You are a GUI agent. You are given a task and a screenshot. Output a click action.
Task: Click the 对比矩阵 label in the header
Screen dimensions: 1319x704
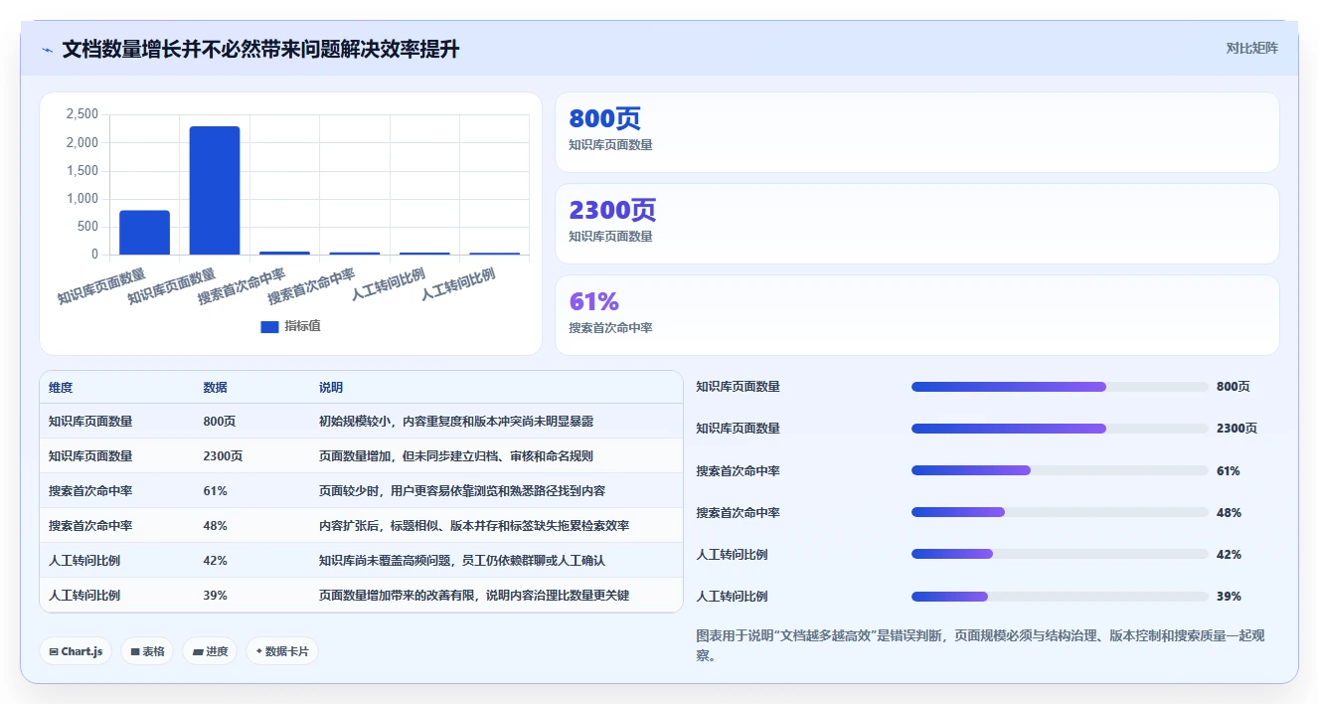(1251, 48)
